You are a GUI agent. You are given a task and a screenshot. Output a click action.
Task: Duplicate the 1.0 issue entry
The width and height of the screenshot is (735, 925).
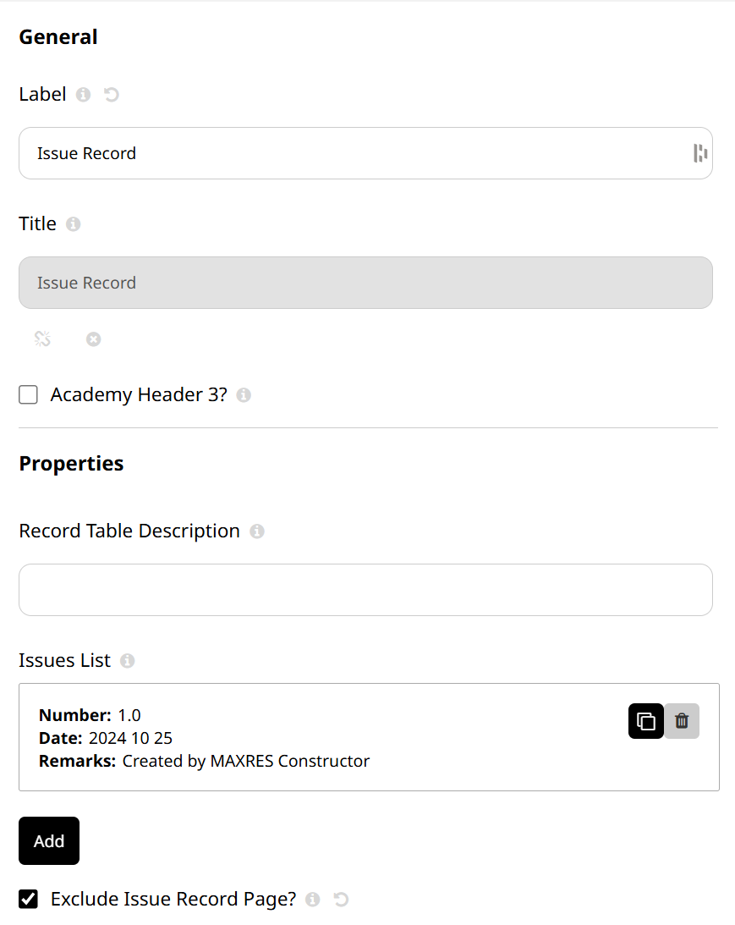click(x=645, y=721)
